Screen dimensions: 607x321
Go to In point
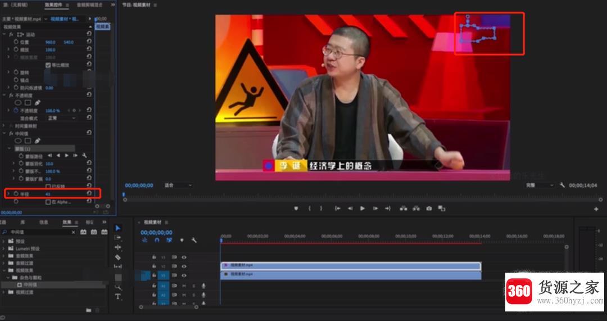338,209
